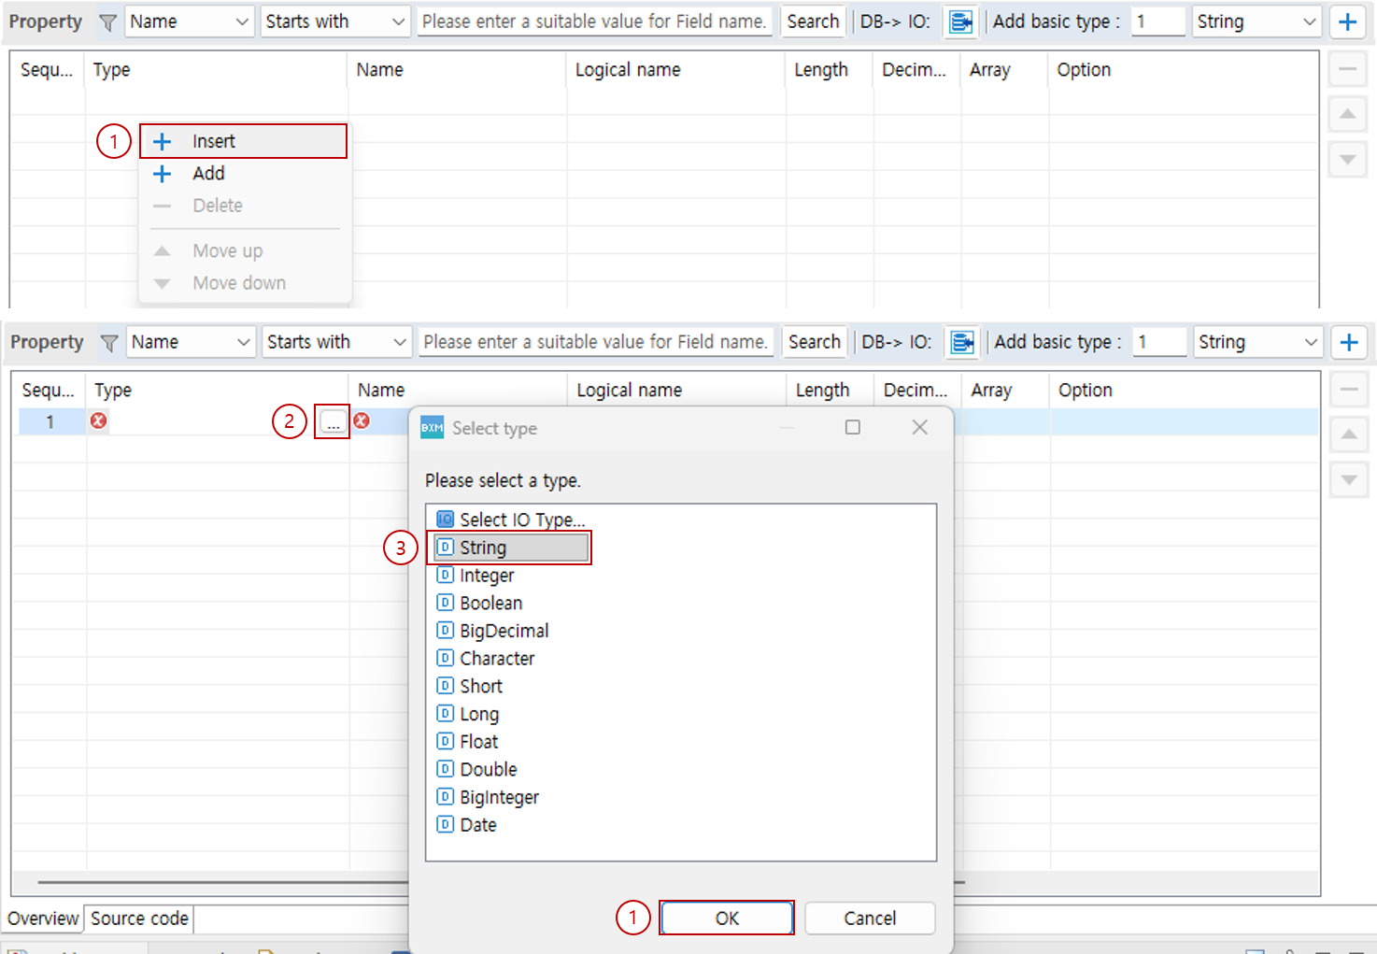Confirm the type selection with OK
This screenshot has height=954, width=1377.
click(x=727, y=918)
